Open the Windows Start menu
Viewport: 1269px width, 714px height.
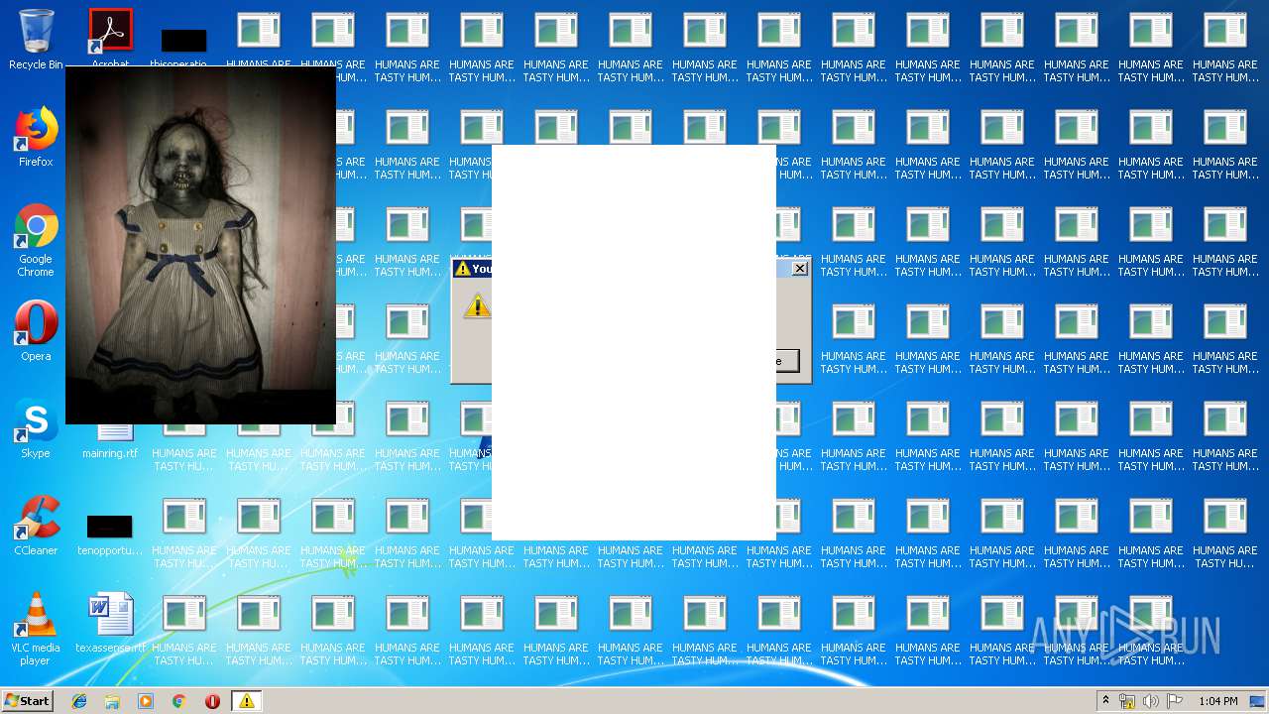(x=28, y=700)
